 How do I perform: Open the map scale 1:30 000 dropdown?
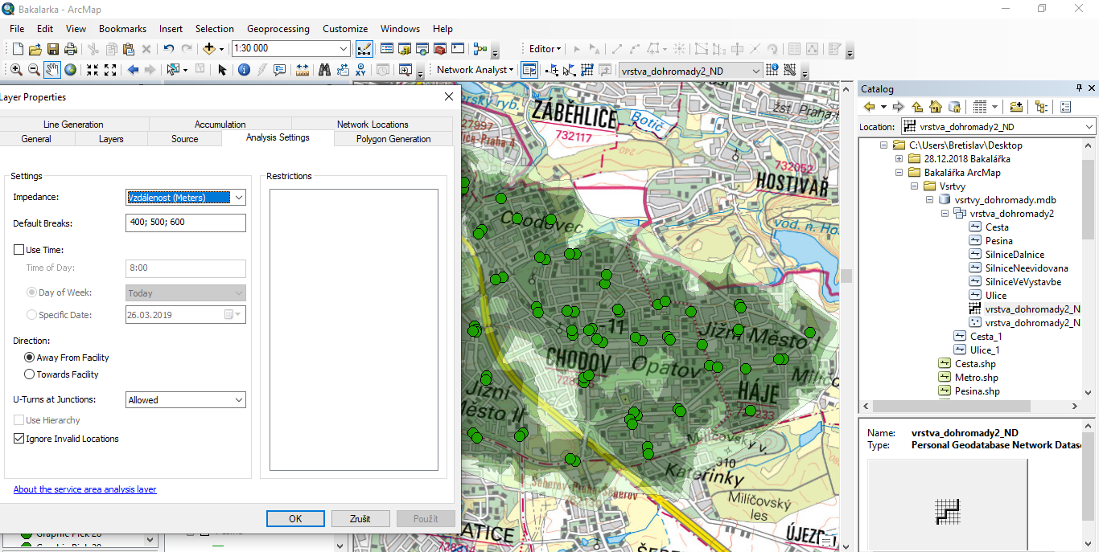(344, 49)
